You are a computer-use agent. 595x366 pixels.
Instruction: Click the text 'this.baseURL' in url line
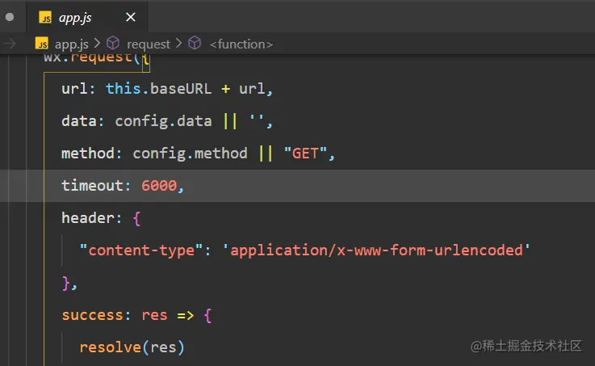(x=158, y=88)
